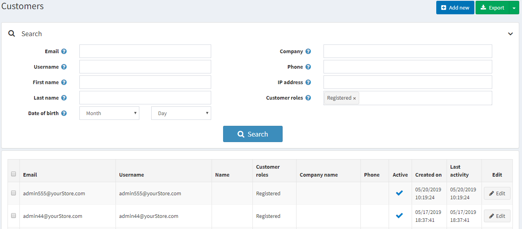Image resolution: width=522 pixels, height=229 pixels.
Task: Click the Export button
Action: click(492, 8)
